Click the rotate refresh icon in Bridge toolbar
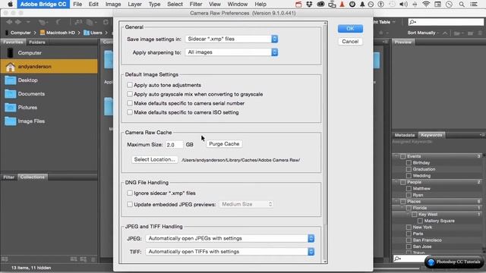Viewport: 486px width, 273px height. coord(106,22)
